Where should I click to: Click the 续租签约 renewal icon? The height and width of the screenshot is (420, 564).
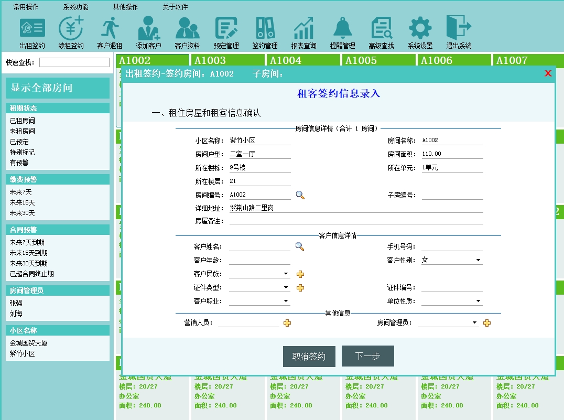click(x=71, y=33)
